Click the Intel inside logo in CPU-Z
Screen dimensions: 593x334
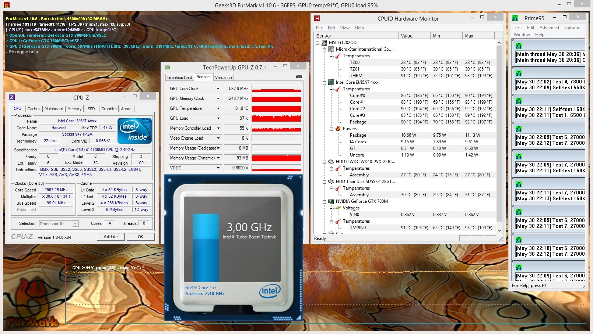click(x=134, y=130)
